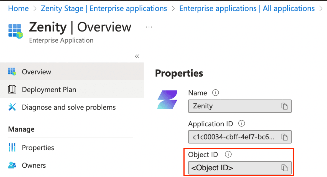This screenshot has width=327, height=177.
Task: Open Deployment Plan in the sidebar
Action: coord(72,89)
